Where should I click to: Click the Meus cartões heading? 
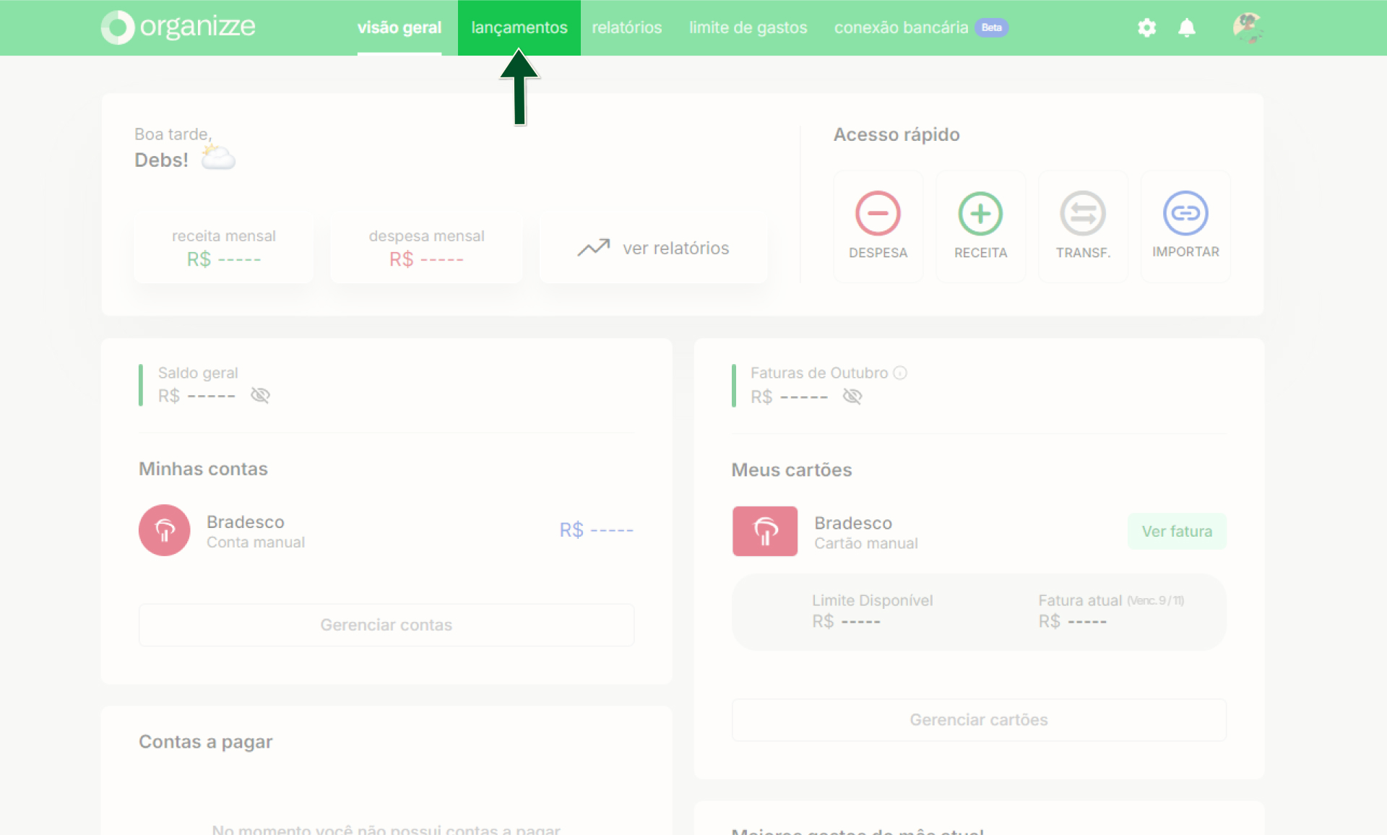[792, 470]
